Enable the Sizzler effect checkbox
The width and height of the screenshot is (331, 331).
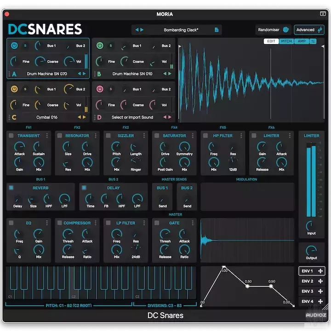[108, 136]
